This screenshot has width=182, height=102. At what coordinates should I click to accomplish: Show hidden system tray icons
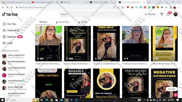pos(144,100)
